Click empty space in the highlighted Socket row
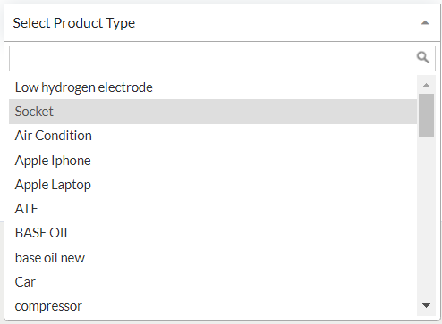442x324 pixels. pyautogui.click(x=235, y=112)
